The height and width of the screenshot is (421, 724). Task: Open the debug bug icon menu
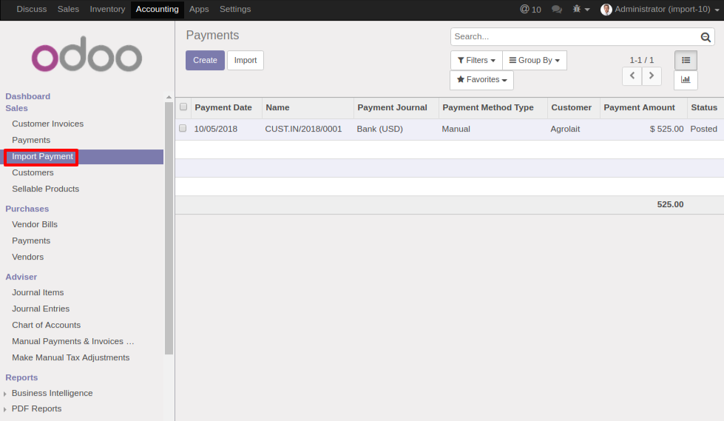click(x=581, y=10)
